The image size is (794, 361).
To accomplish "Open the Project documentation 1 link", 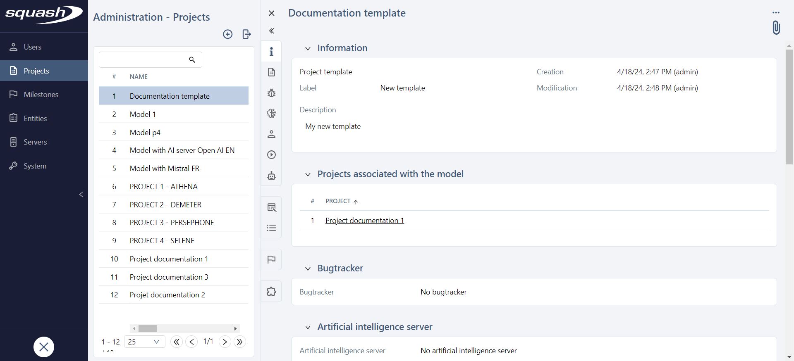I will [364, 221].
